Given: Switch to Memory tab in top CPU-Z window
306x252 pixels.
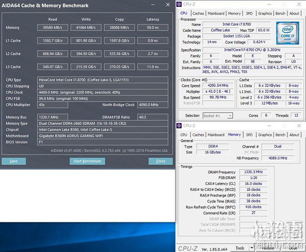Looking at the screenshot, I should (x=234, y=14).
